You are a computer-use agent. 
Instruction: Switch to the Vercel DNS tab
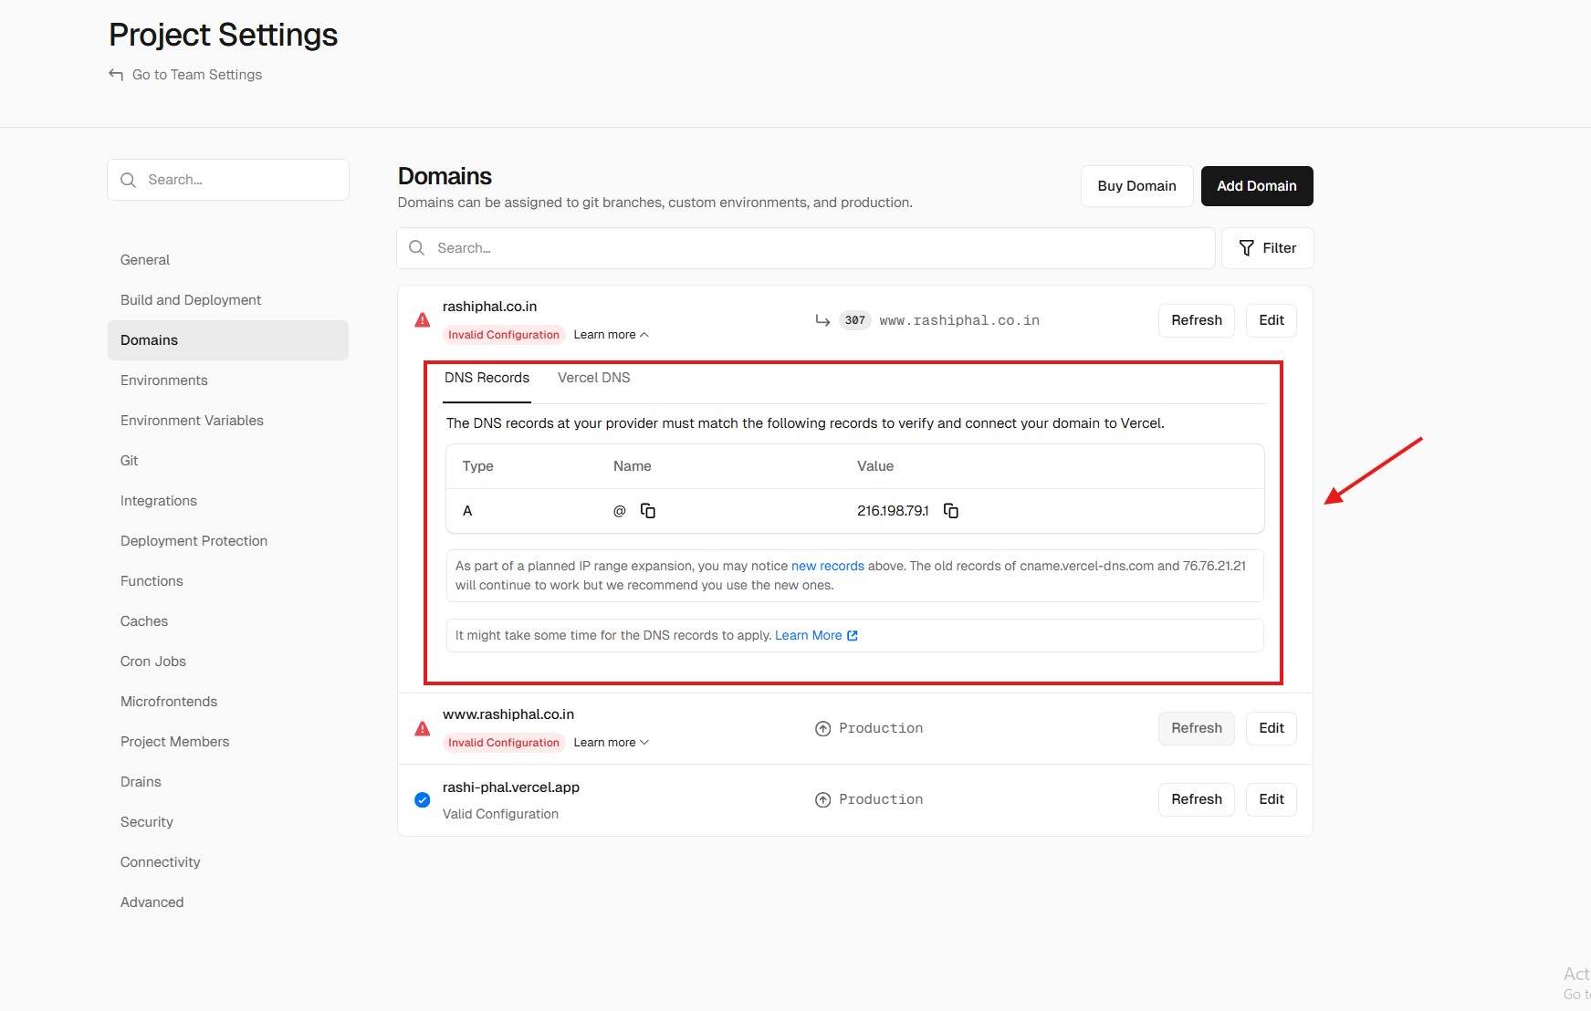(x=593, y=378)
